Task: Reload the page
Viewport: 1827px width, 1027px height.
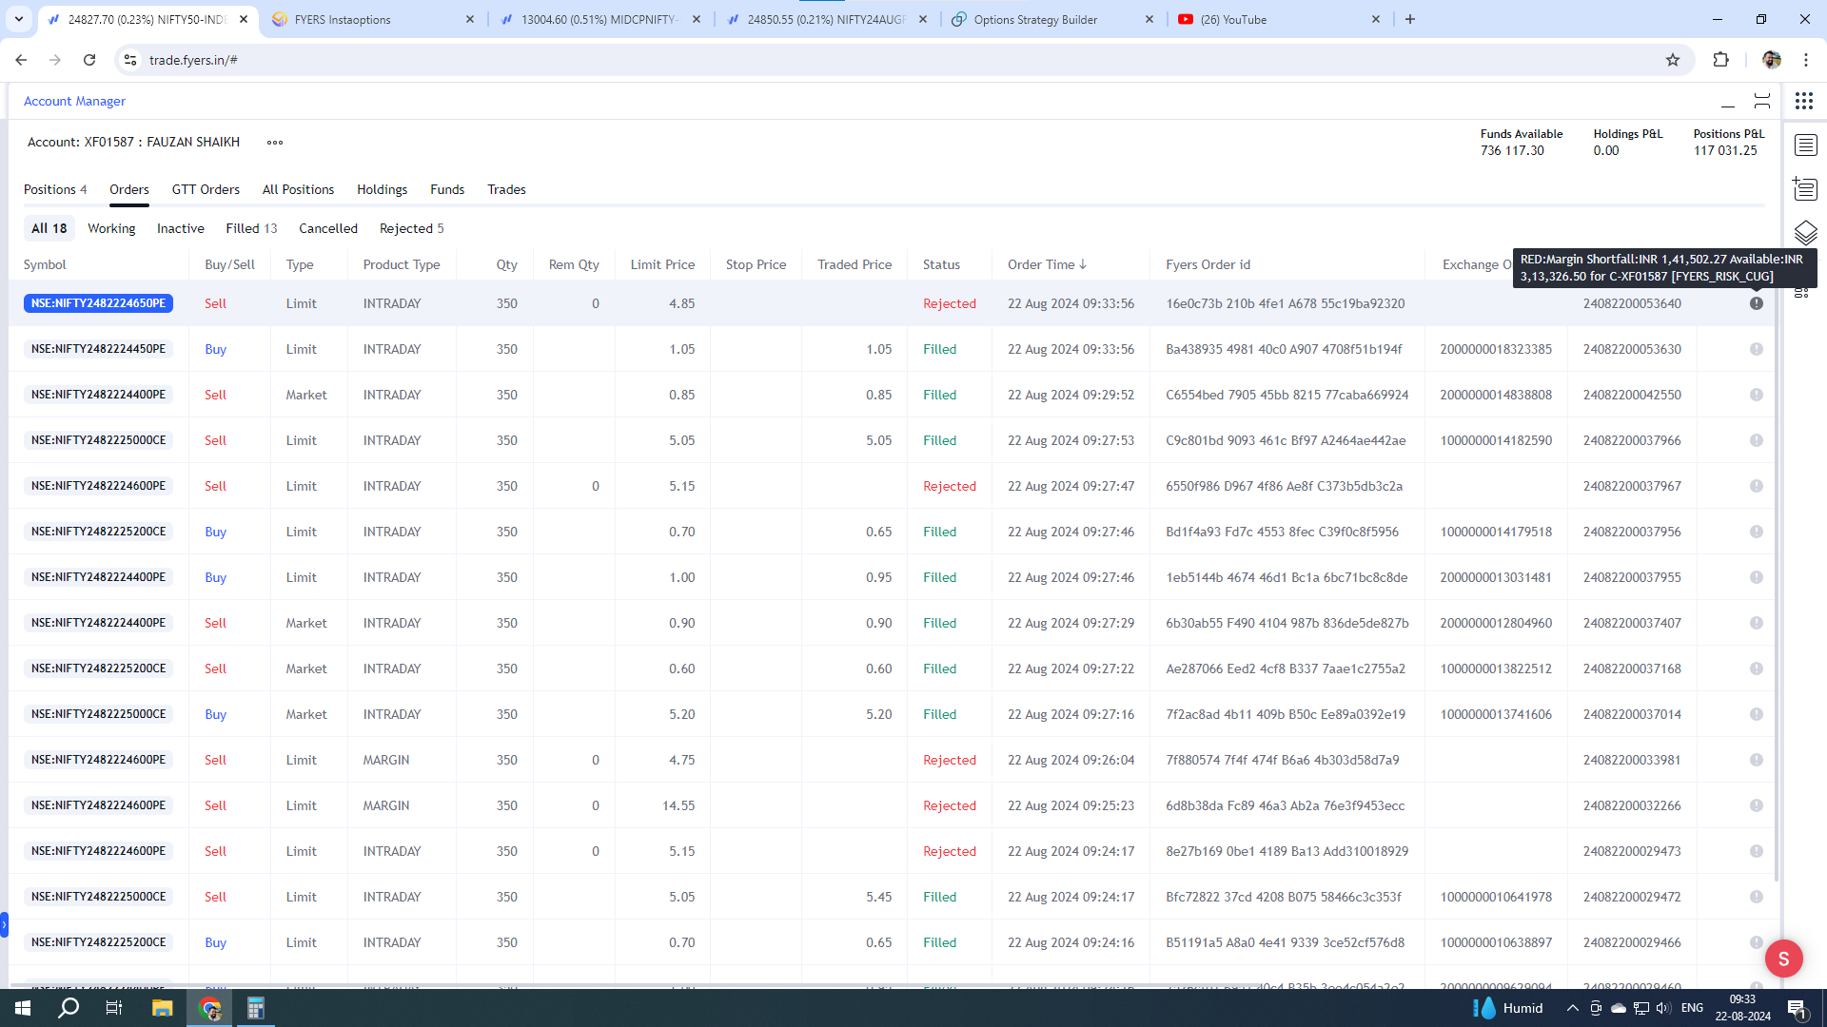Action: (x=89, y=60)
